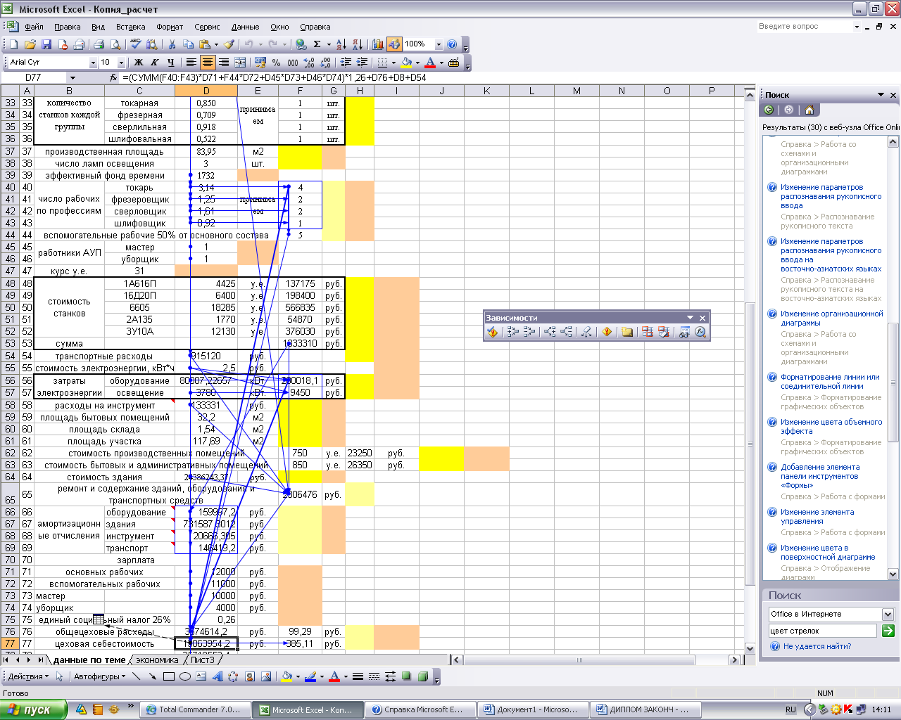901x720 pixels.
Task: Trace dependents in the Зависимости toolbar
Action: click(x=550, y=332)
